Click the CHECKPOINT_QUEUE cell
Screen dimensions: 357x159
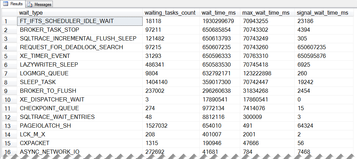pyautogui.click(x=80, y=108)
